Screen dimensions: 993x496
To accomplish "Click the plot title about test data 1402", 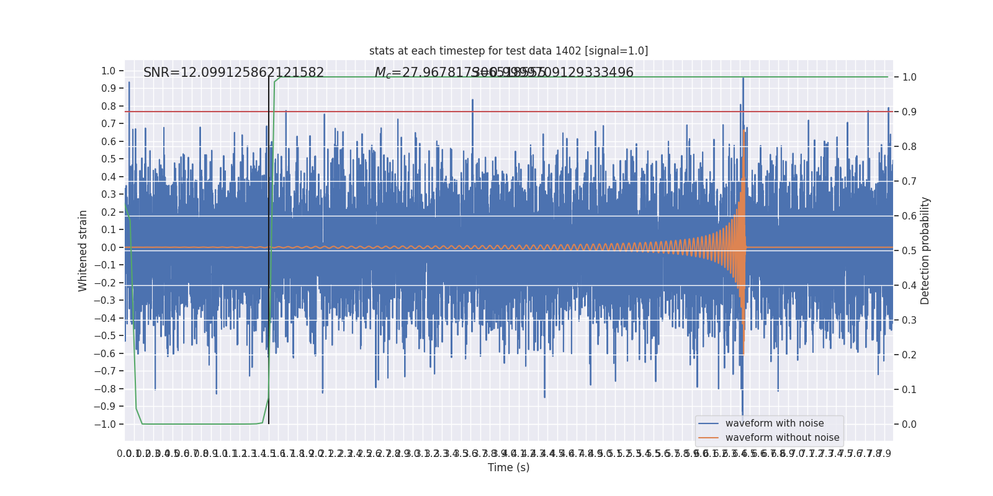I will pyautogui.click(x=508, y=51).
